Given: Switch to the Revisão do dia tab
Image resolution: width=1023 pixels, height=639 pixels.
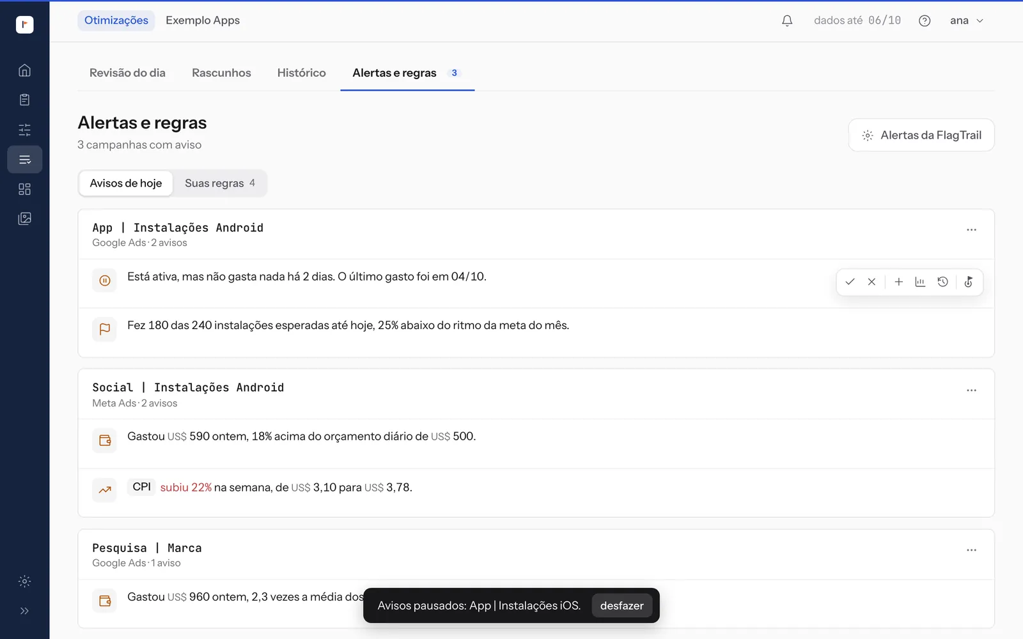Looking at the screenshot, I should point(127,73).
